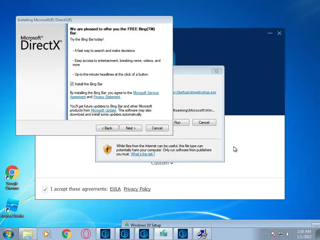Expand the Custom options chevron
Screen dimensions: 320x240
172,163
